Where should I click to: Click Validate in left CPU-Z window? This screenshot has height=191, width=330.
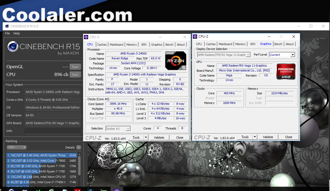[159, 138]
